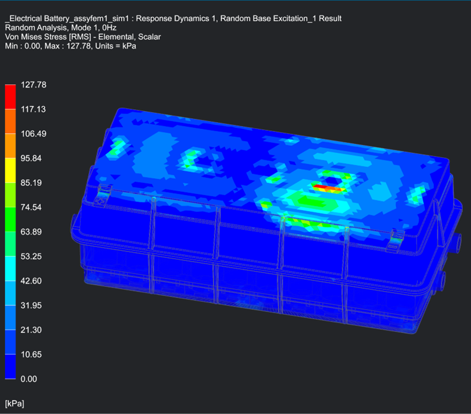Click the 53.25 legend value label
This screenshot has width=471, height=414.
pyautogui.click(x=31, y=257)
